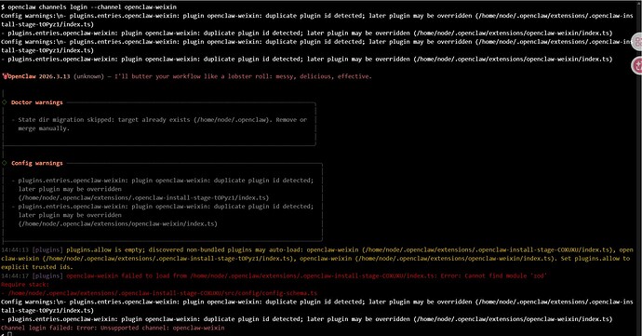The height and width of the screenshot is (336, 642).
Task: Click '/extensions/openclaw-weixin/index.ts' path inside Config warnings box
Action: coord(118,223)
